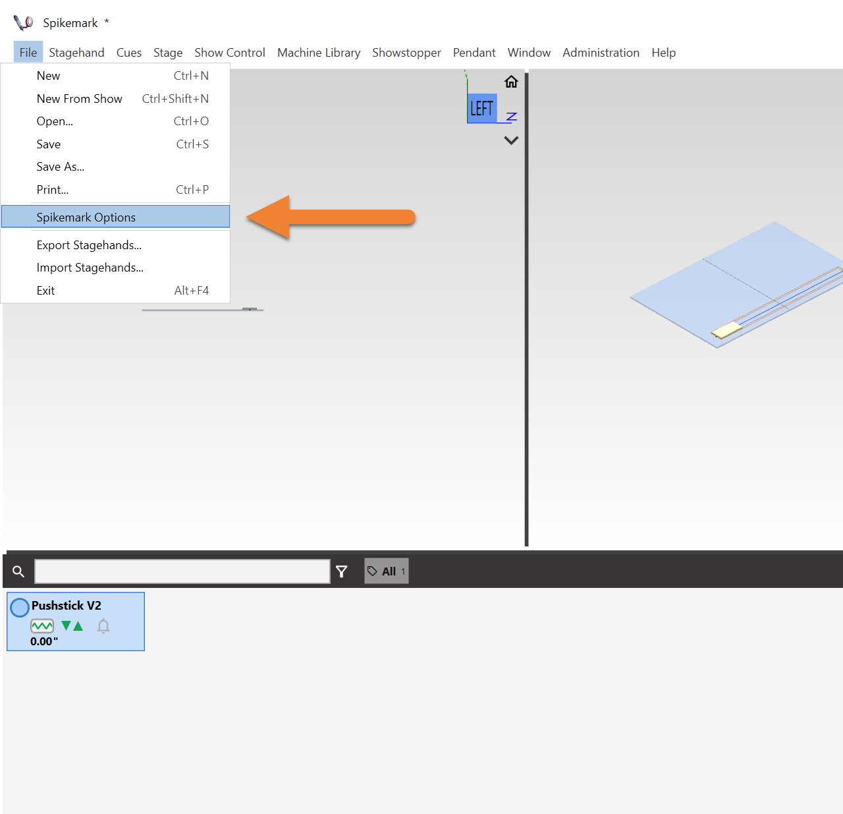Choose Spikemark Options from File menu
The width and height of the screenshot is (843, 814).
point(86,218)
